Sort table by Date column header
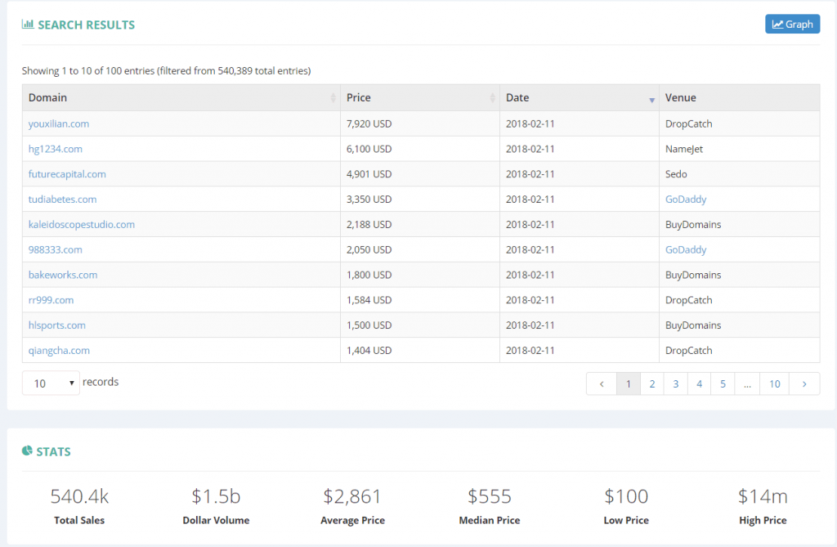 point(580,98)
